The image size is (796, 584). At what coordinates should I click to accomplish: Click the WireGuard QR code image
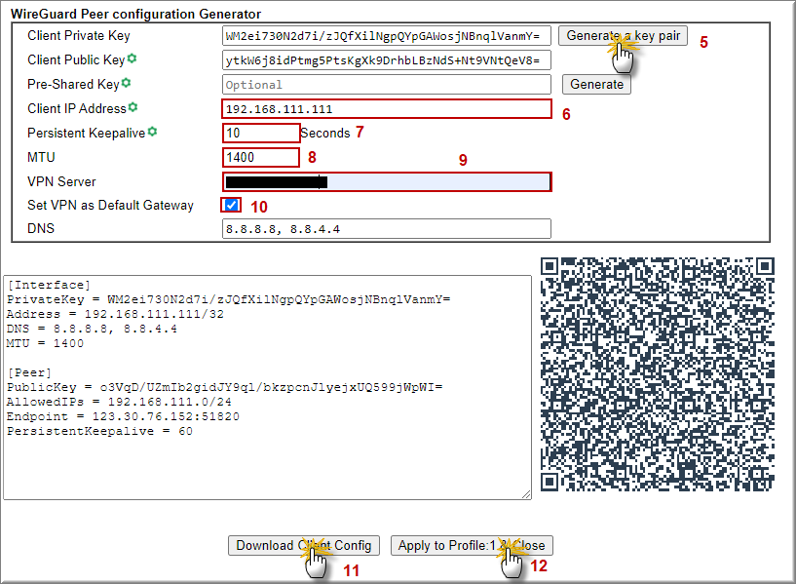659,375
